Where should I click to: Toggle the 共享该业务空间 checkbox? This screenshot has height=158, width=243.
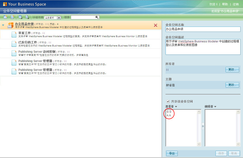pyautogui.click(x=168, y=101)
